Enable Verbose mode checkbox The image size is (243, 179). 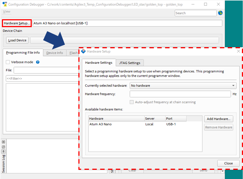coord(8,62)
